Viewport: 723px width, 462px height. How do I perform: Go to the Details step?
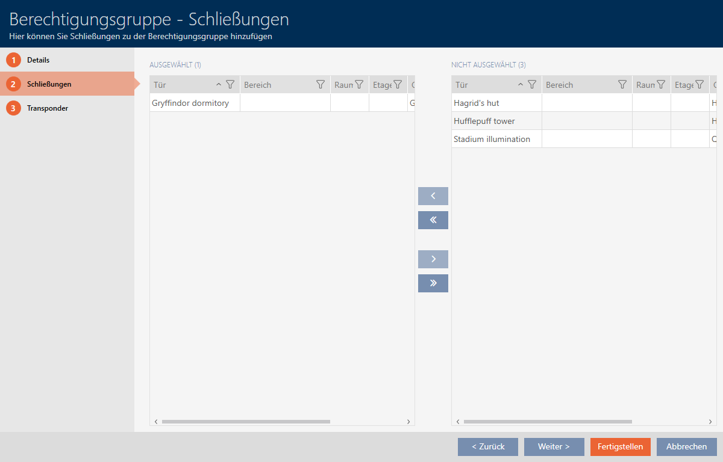(38, 60)
